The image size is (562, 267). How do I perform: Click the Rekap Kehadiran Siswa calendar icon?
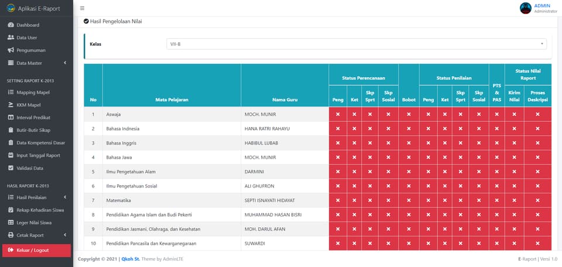pyautogui.click(x=11, y=210)
